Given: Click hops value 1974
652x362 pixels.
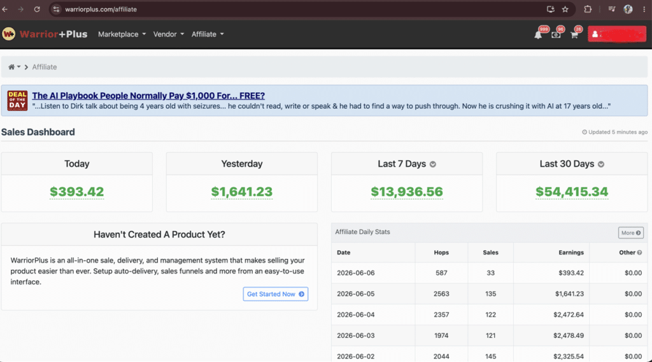Looking at the screenshot, I should tap(441, 335).
